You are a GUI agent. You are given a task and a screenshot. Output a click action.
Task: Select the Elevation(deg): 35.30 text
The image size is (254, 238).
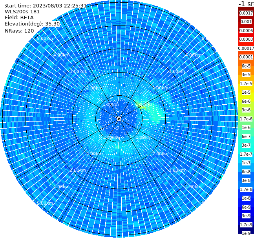32,24
